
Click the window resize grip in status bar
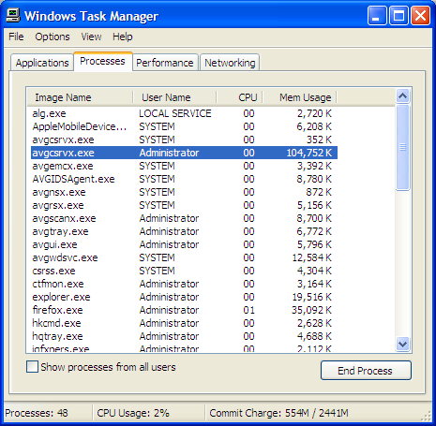point(427,417)
